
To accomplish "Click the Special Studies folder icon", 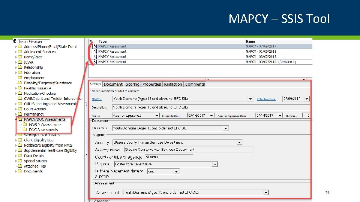I will click(20, 161).
